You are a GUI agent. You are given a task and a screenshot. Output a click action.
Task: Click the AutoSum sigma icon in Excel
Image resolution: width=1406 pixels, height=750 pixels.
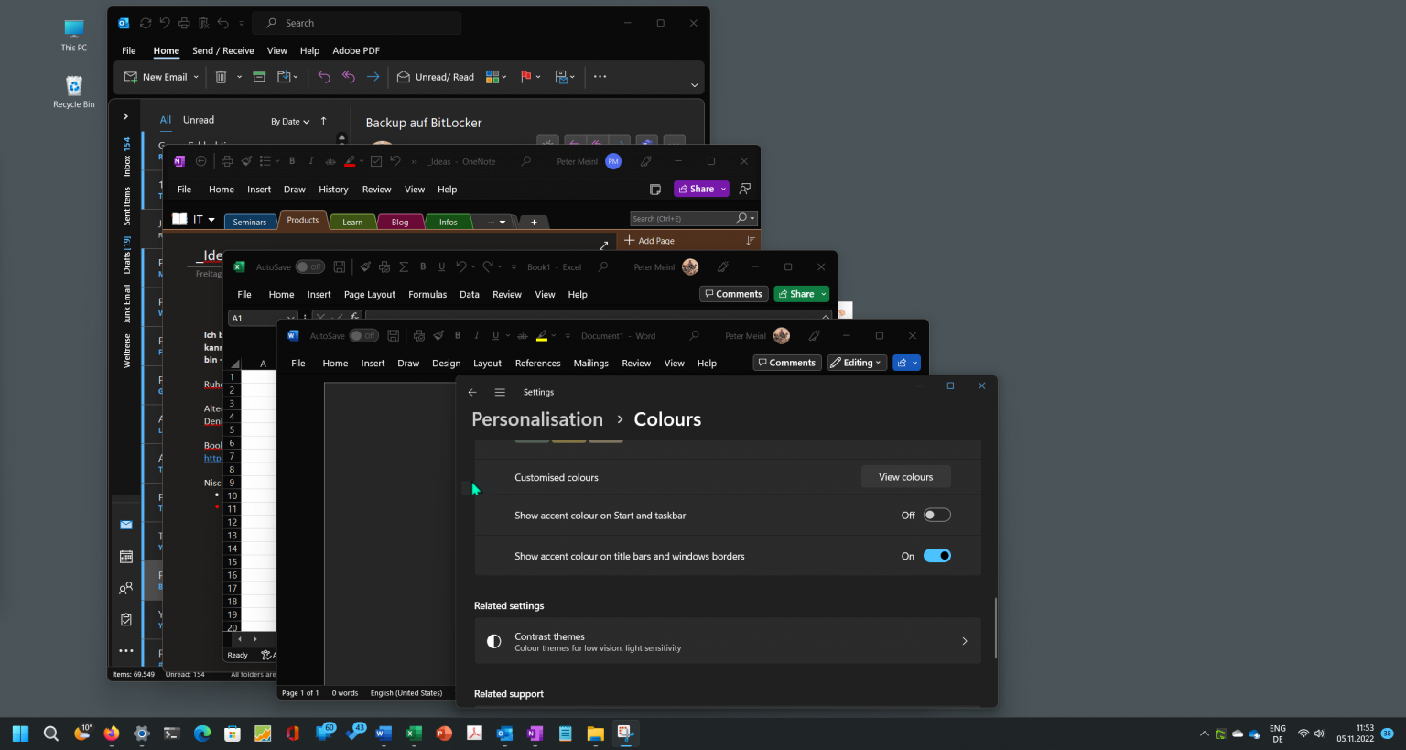(404, 267)
